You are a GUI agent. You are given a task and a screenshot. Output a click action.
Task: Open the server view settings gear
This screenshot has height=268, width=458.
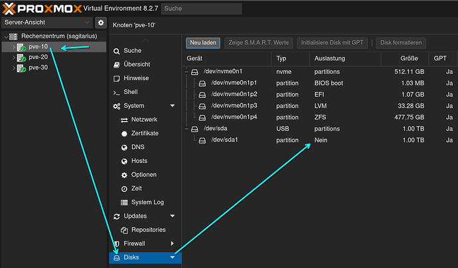click(x=101, y=22)
